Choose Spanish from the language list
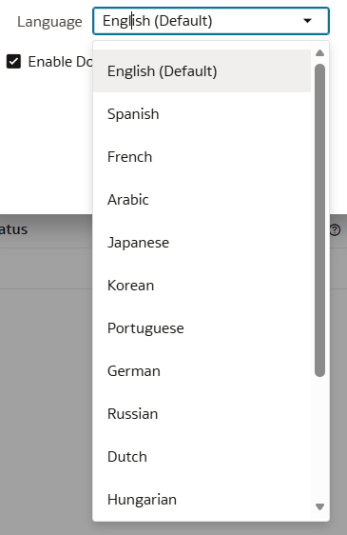The width and height of the screenshot is (347, 535). point(202,114)
